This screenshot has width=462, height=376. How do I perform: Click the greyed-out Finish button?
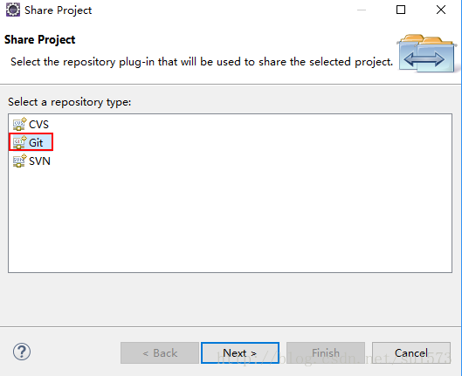tap(326, 352)
